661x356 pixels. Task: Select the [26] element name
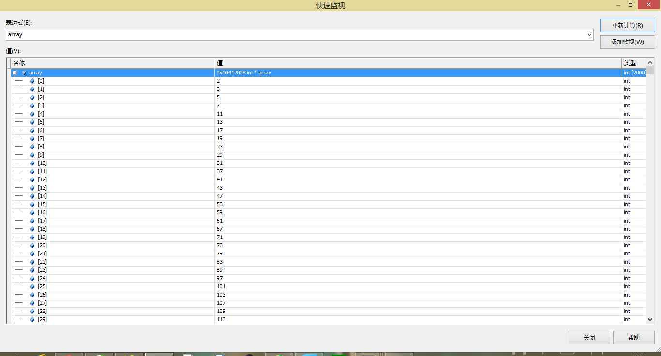click(42, 295)
